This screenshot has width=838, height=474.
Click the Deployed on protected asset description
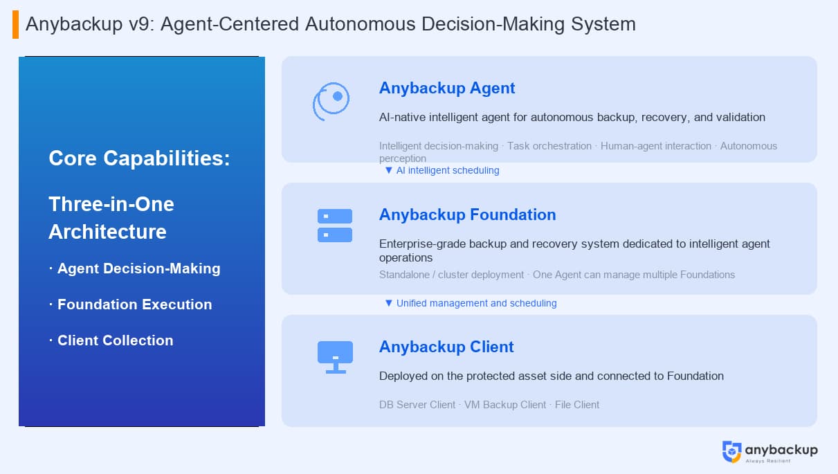coord(552,376)
